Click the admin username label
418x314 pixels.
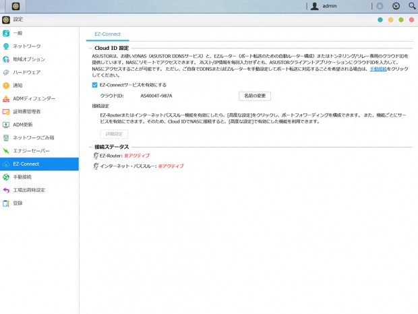330,6
